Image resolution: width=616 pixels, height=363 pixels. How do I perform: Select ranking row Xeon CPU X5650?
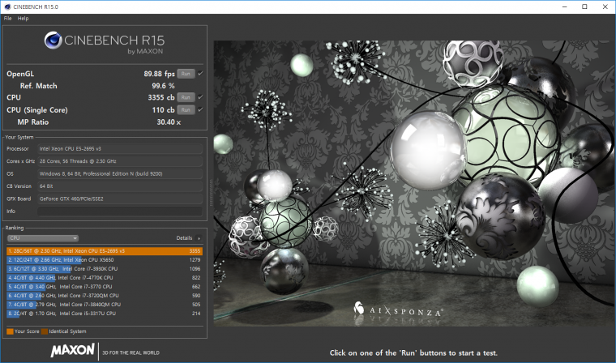pos(105,259)
